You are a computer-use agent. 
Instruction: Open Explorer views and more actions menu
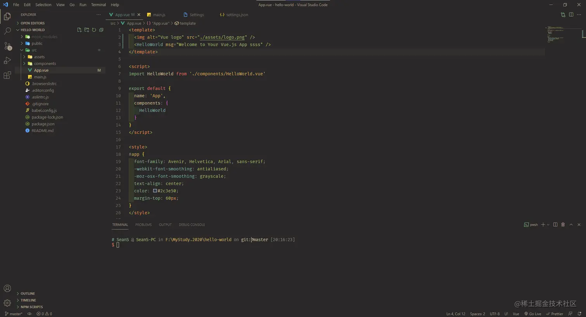tap(98, 15)
